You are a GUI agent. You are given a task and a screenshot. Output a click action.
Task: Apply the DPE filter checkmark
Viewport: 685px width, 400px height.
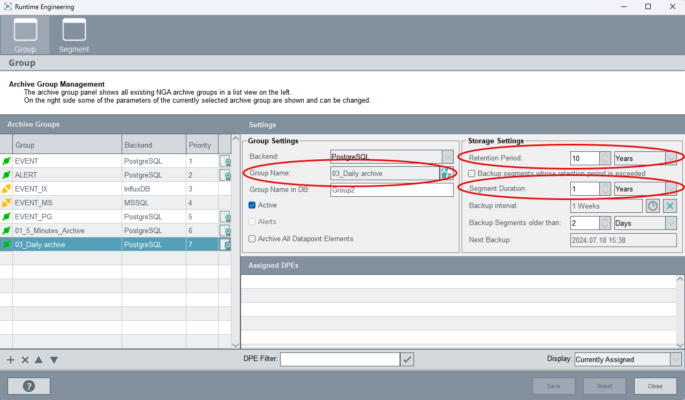coord(407,359)
